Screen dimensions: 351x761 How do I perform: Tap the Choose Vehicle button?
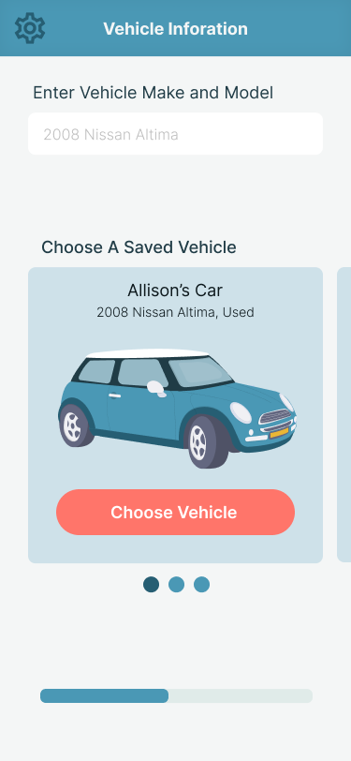176,512
